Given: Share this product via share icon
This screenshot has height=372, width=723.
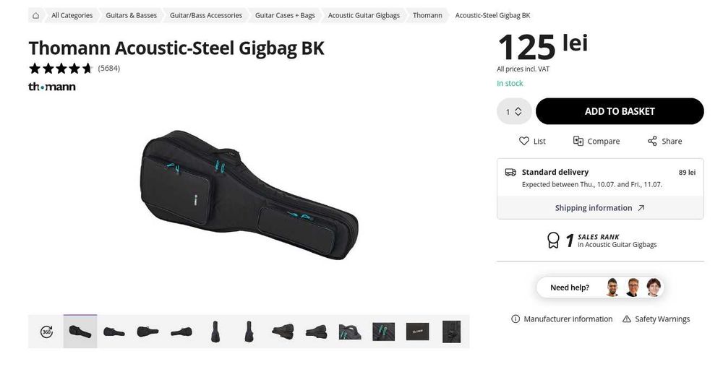Looking at the screenshot, I should (x=652, y=141).
